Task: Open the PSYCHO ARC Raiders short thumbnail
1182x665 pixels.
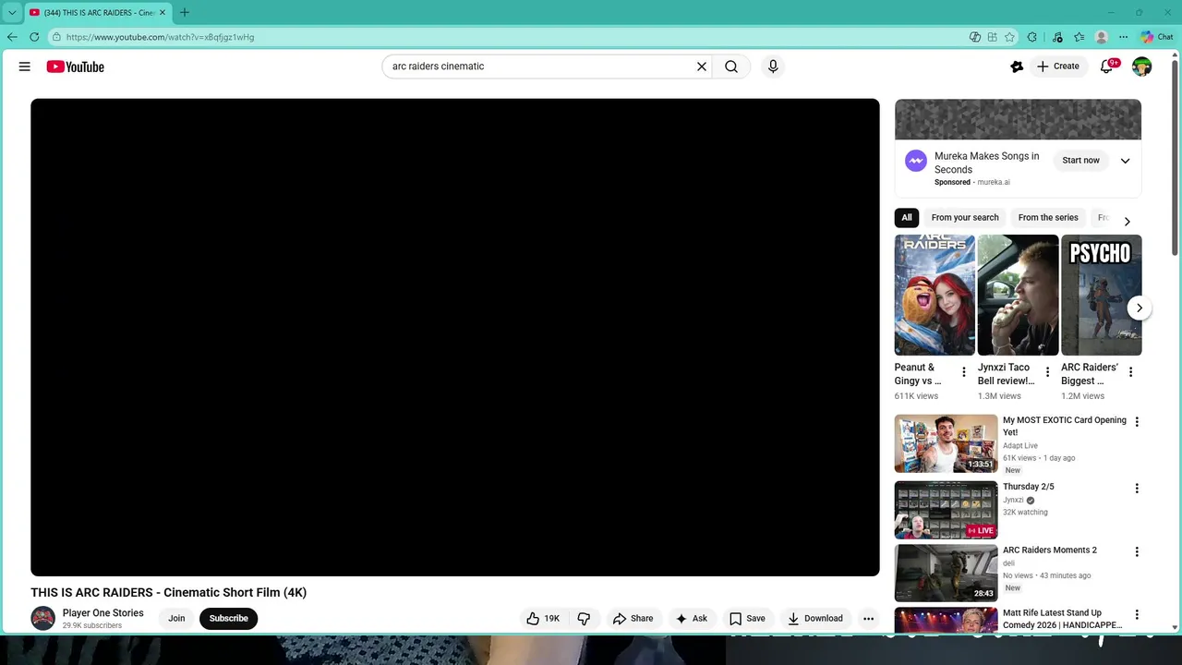Action: point(1102,296)
